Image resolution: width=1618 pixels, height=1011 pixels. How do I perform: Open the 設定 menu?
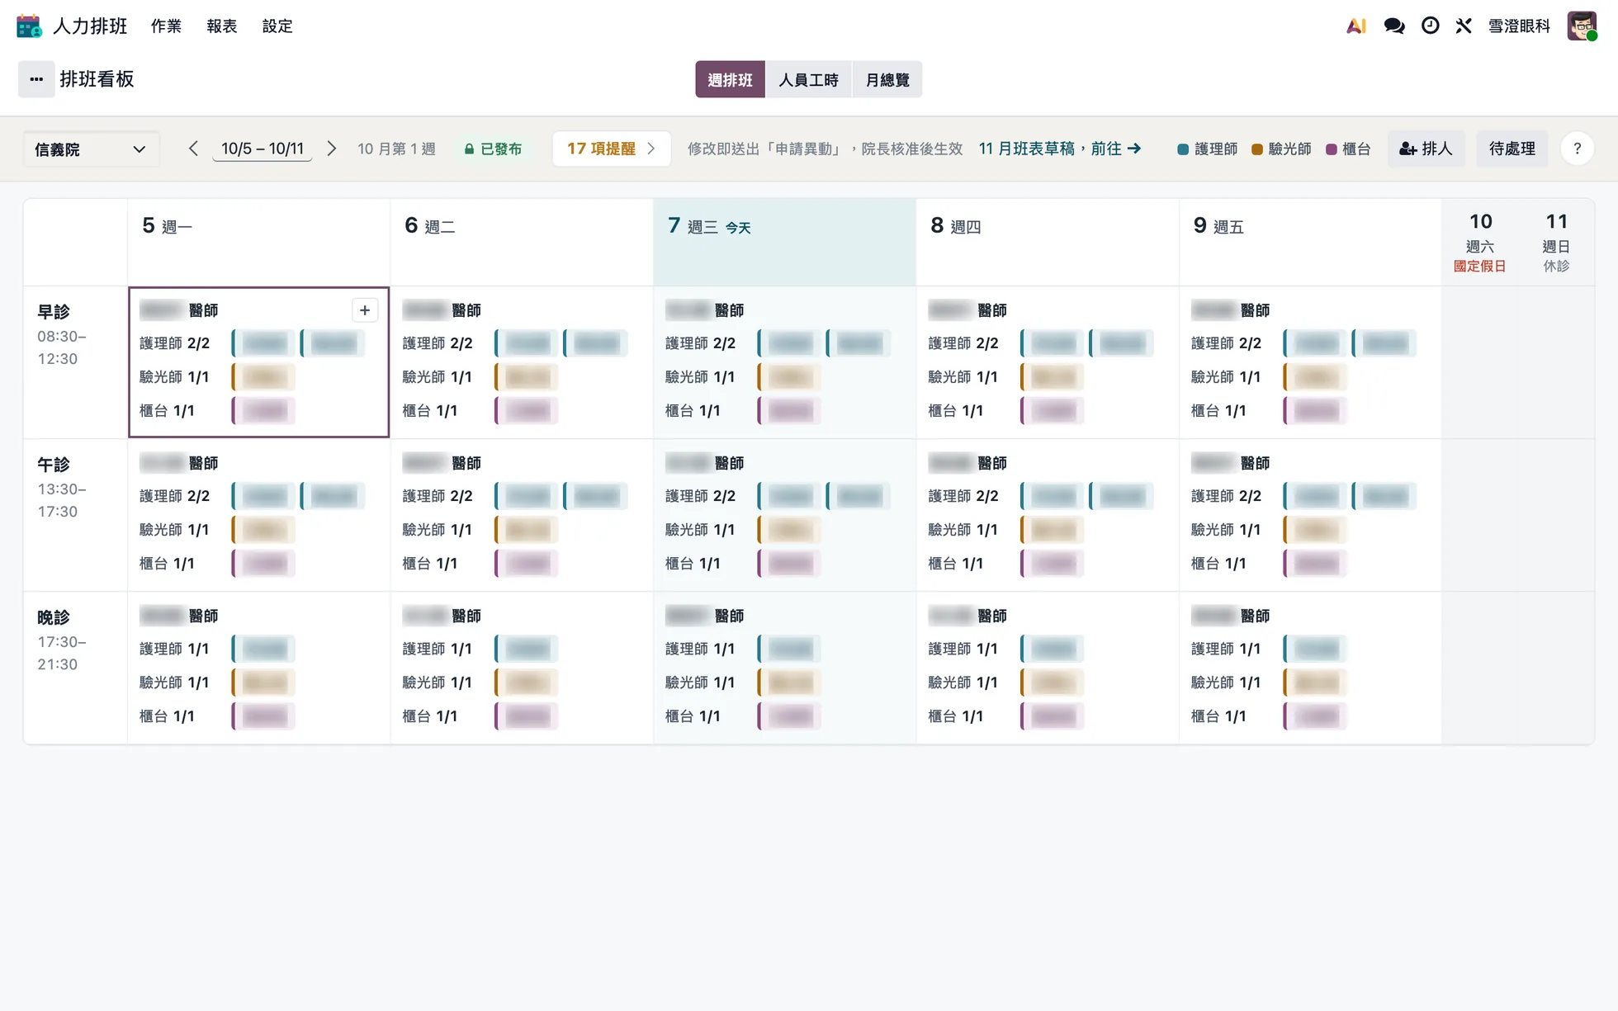tap(277, 26)
